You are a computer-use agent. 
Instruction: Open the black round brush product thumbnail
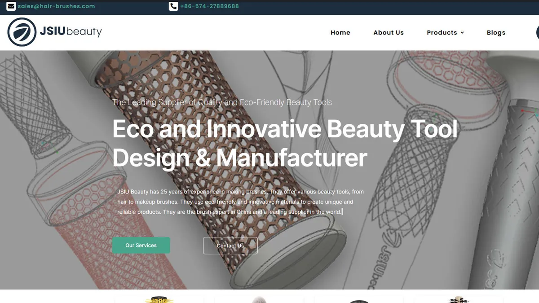tap(359, 301)
